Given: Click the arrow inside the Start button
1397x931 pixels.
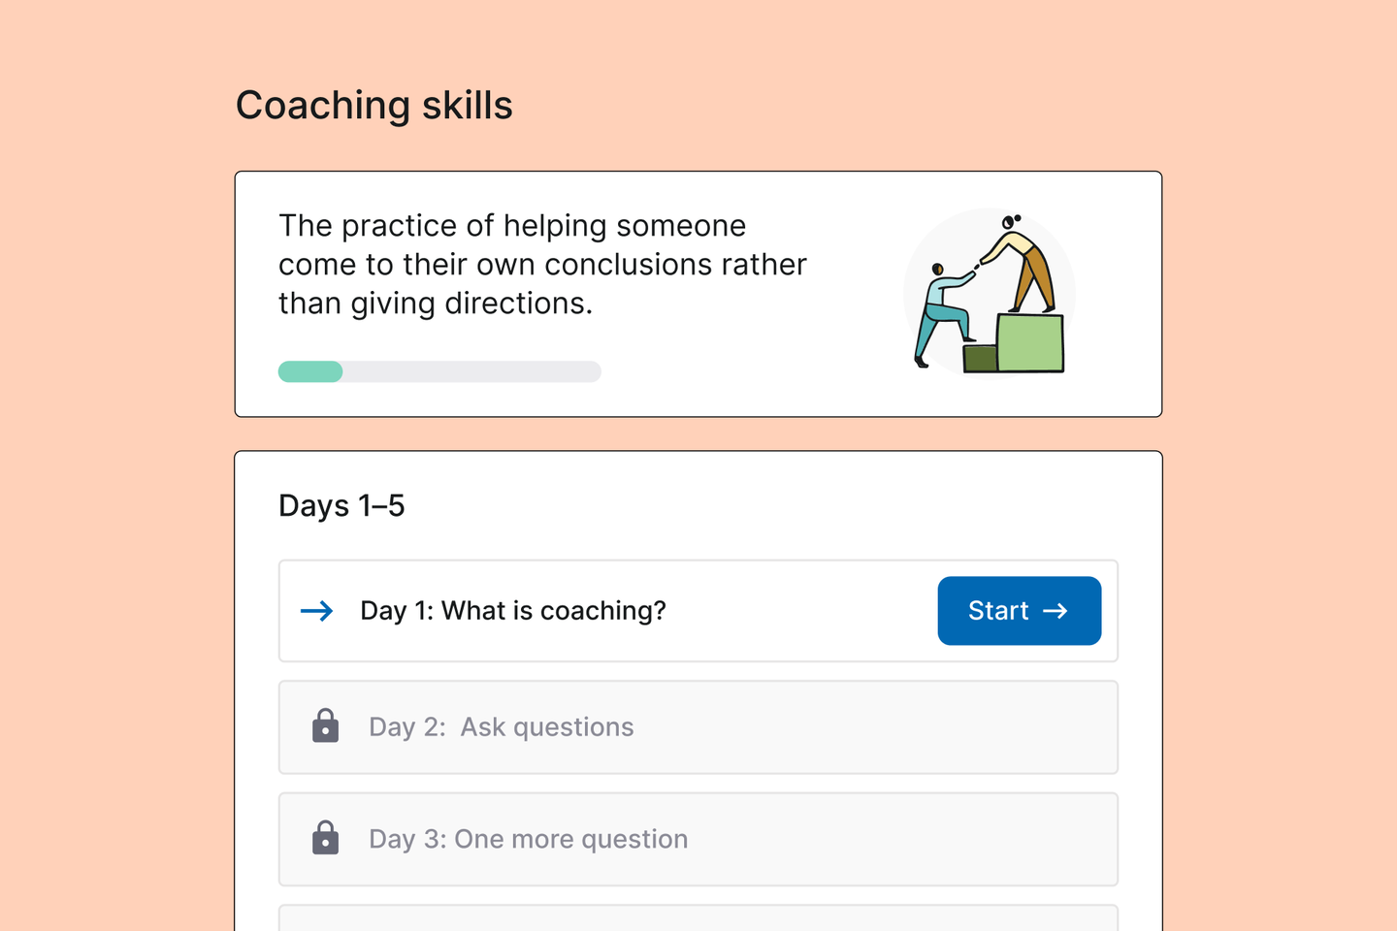Looking at the screenshot, I should click(x=1056, y=611).
